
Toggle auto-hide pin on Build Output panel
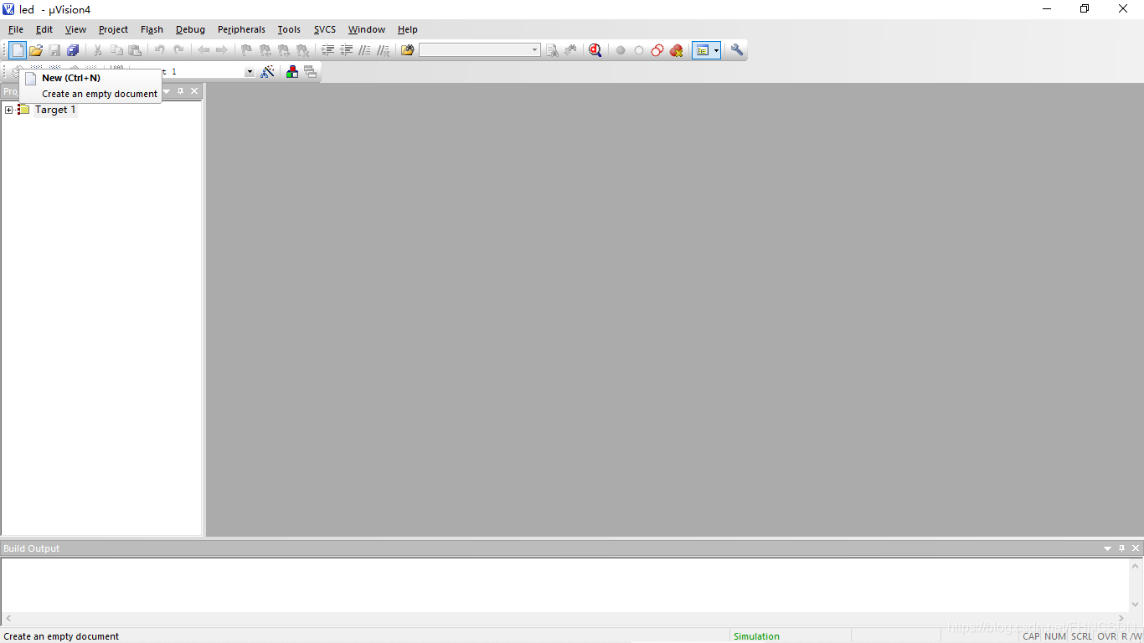(1121, 548)
